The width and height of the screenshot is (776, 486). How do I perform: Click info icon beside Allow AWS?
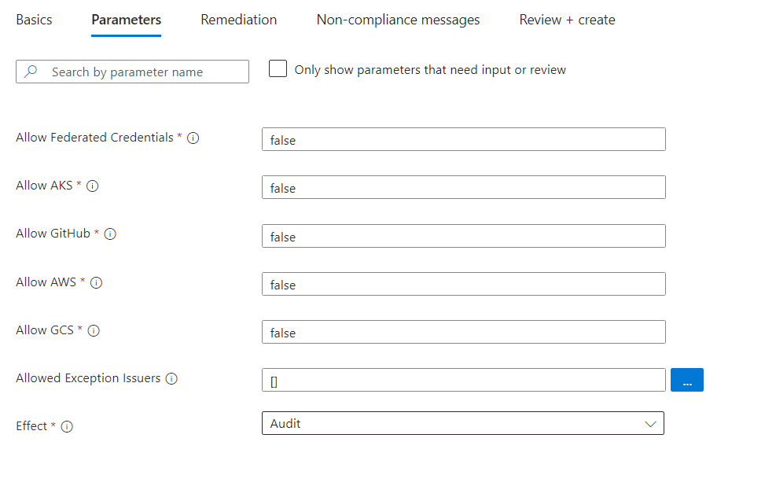[96, 282]
